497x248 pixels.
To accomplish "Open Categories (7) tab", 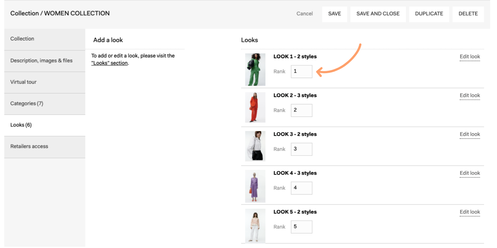I will (x=45, y=104).
